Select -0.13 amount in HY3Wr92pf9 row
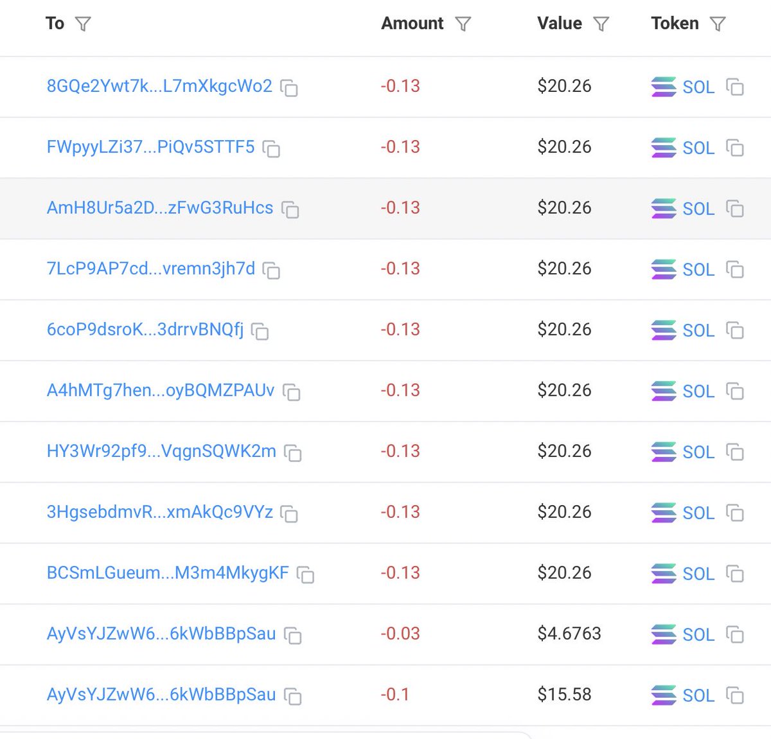Viewport: 771px width, 739px height. click(x=400, y=451)
